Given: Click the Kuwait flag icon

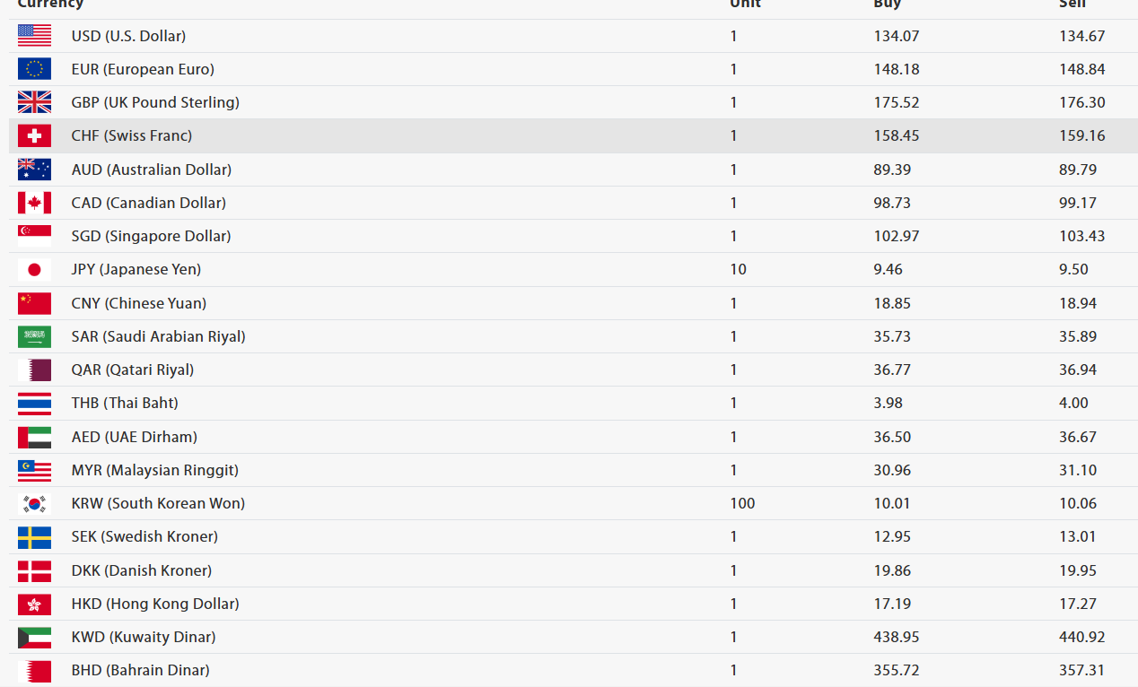Looking at the screenshot, I should [x=34, y=637].
